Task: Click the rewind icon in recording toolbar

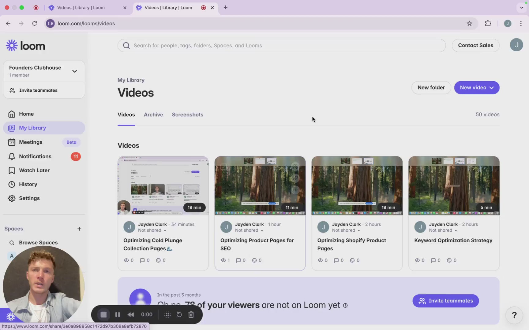Action: (131, 314)
